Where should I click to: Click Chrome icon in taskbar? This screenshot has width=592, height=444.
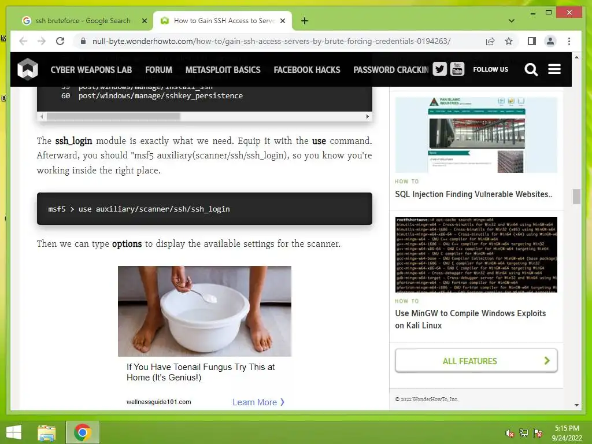(83, 432)
